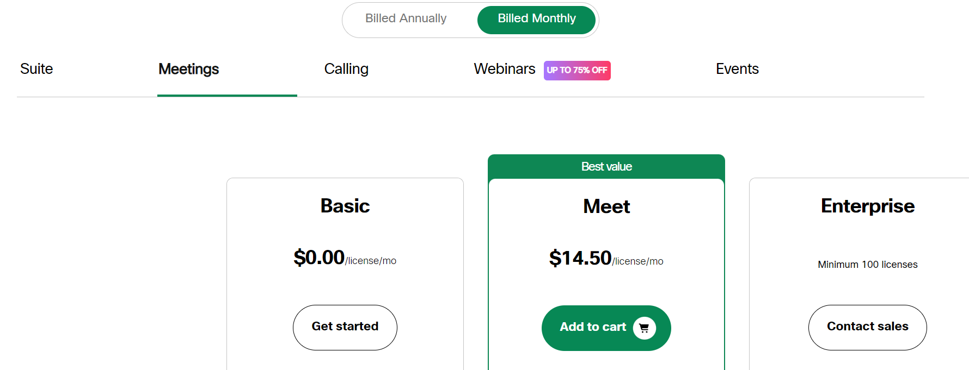This screenshot has height=370, width=969.
Task: Click the Minimum 100 licenses text
Action: coord(868,265)
